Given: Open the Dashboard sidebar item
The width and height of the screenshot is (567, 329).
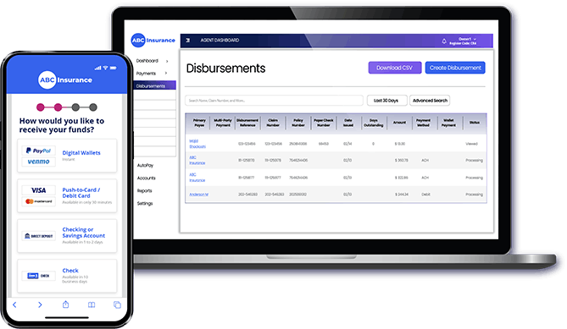Looking at the screenshot, I should pyautogui.click(x=147, y=61).
